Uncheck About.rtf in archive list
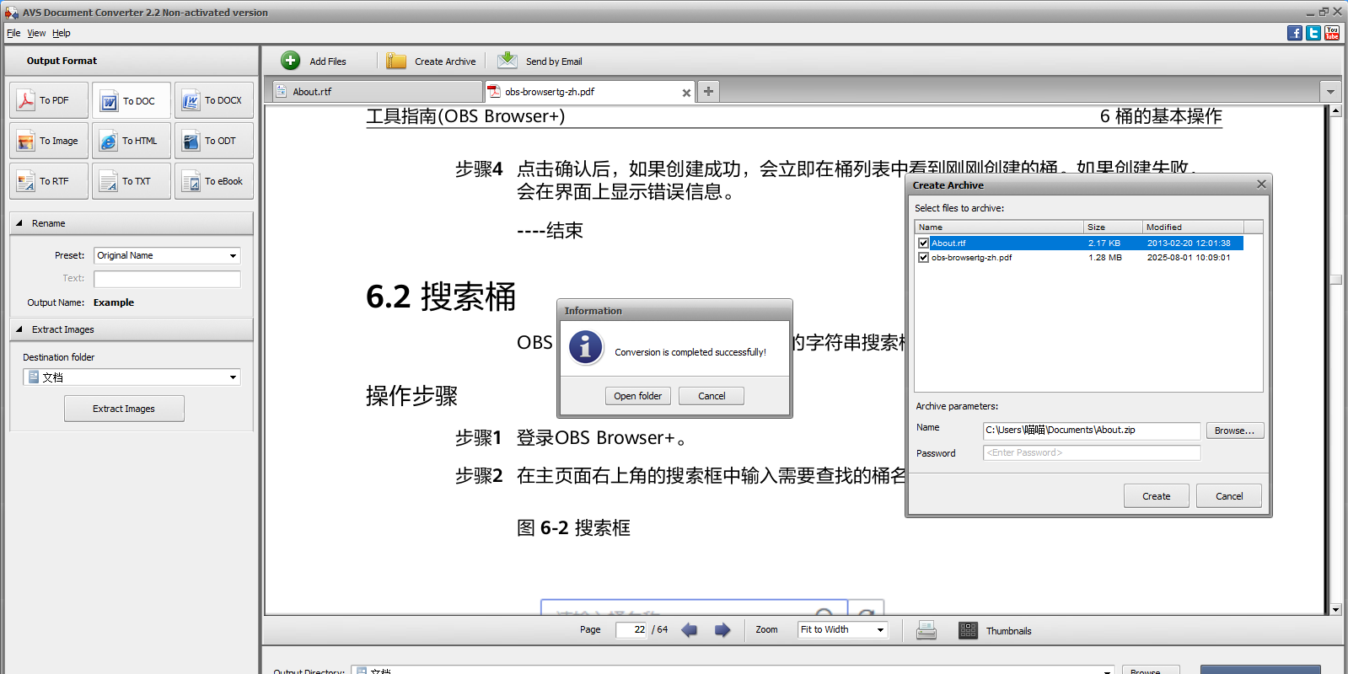The height and width of the screenshot is (674, 1348). (923, 243)
